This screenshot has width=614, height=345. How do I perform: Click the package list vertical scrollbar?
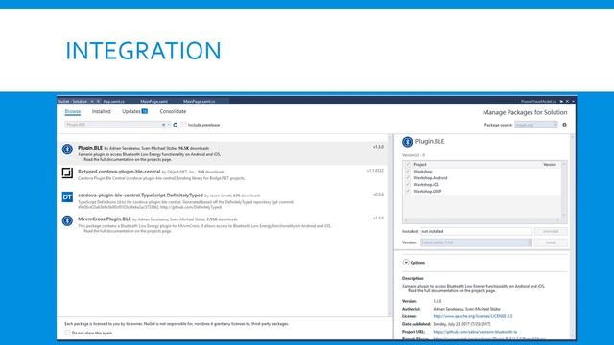(x=390, y=225)
